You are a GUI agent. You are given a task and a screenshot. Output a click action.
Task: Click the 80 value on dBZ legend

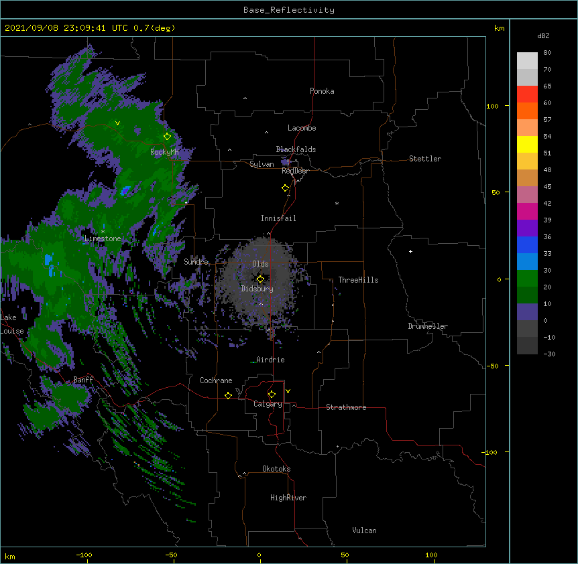coord(547,53)
